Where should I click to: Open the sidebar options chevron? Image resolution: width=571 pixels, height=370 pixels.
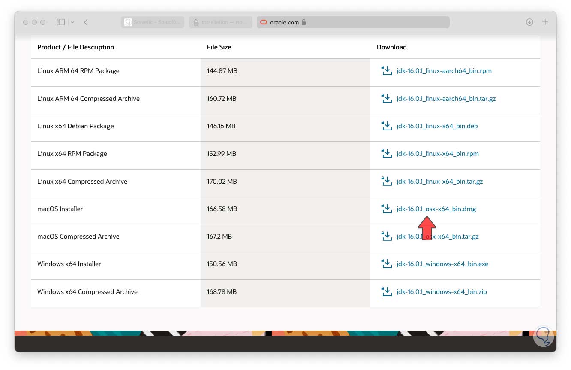pos(72,22)
